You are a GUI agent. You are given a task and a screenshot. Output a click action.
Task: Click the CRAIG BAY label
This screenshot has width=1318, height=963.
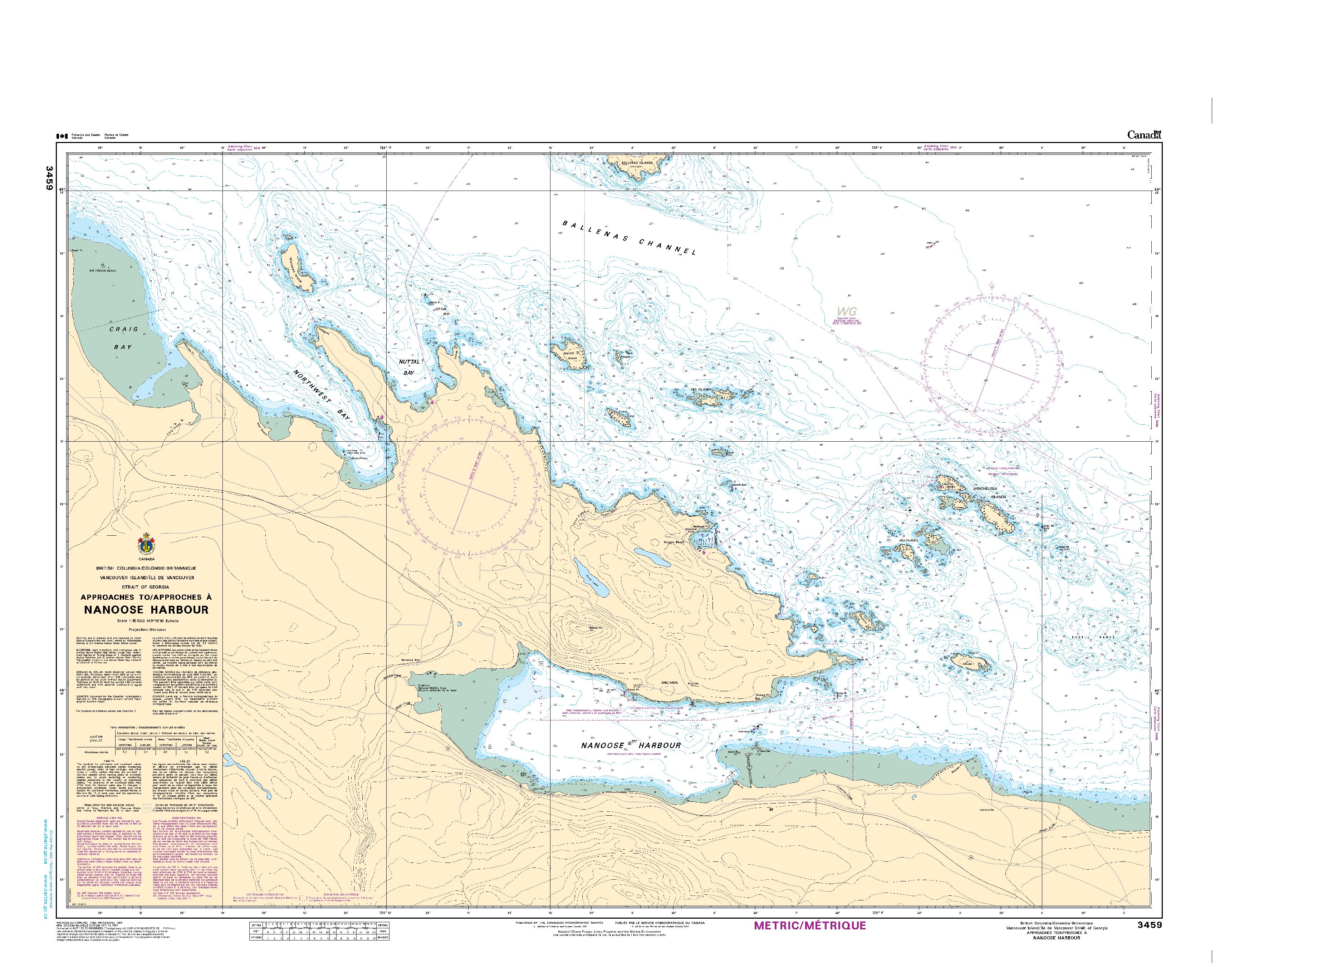(x=124, y=338)
